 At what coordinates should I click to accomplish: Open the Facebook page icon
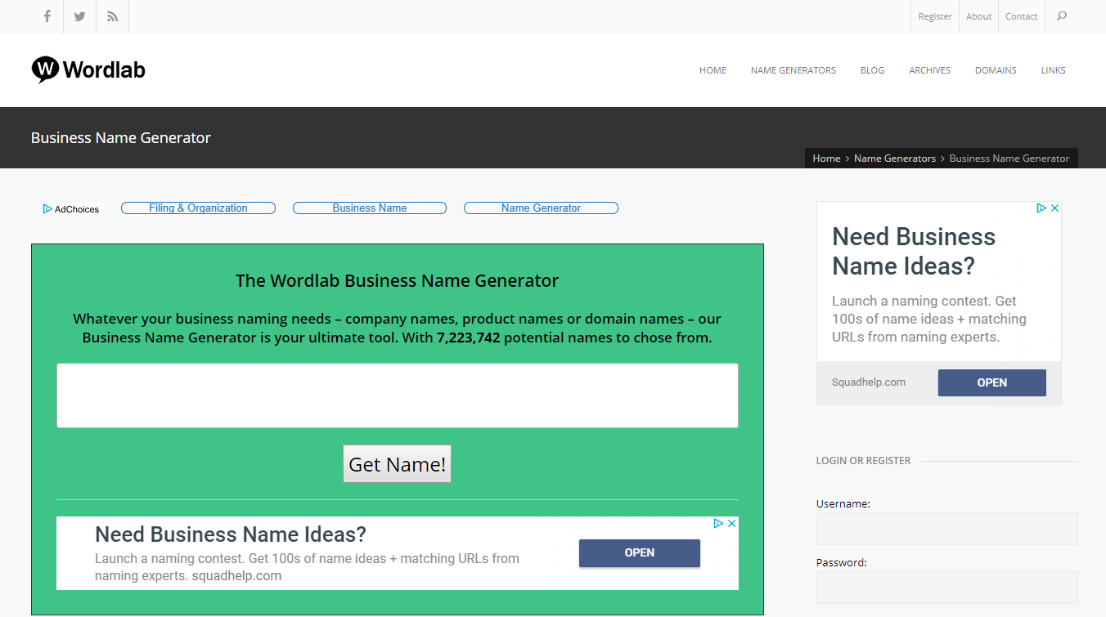pos(46,16)
